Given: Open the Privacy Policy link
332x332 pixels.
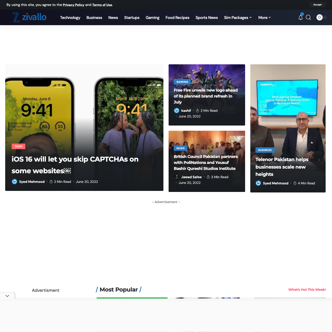Looking at the screenshot, I should 73,5.
